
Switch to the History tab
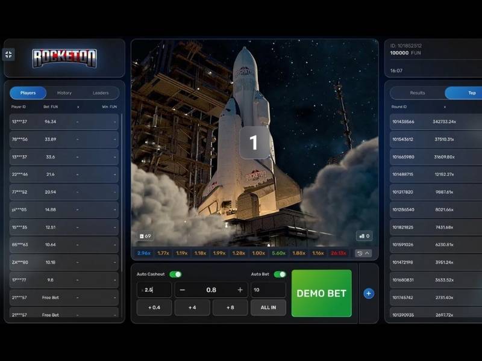[x=64, y=93]
